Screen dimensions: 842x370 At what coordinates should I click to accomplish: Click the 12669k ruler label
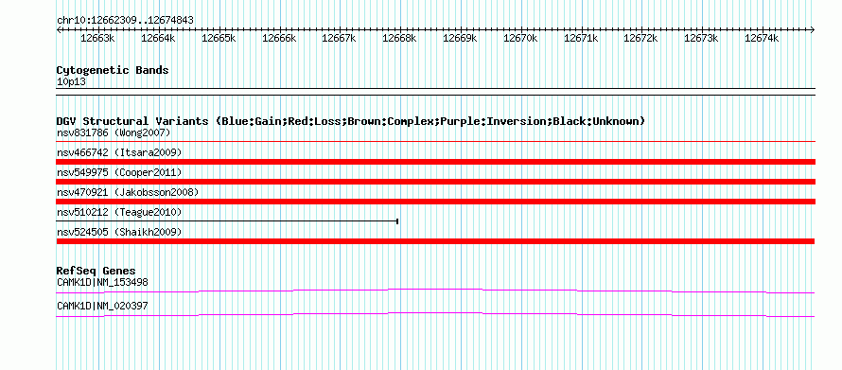coord(460,39)
